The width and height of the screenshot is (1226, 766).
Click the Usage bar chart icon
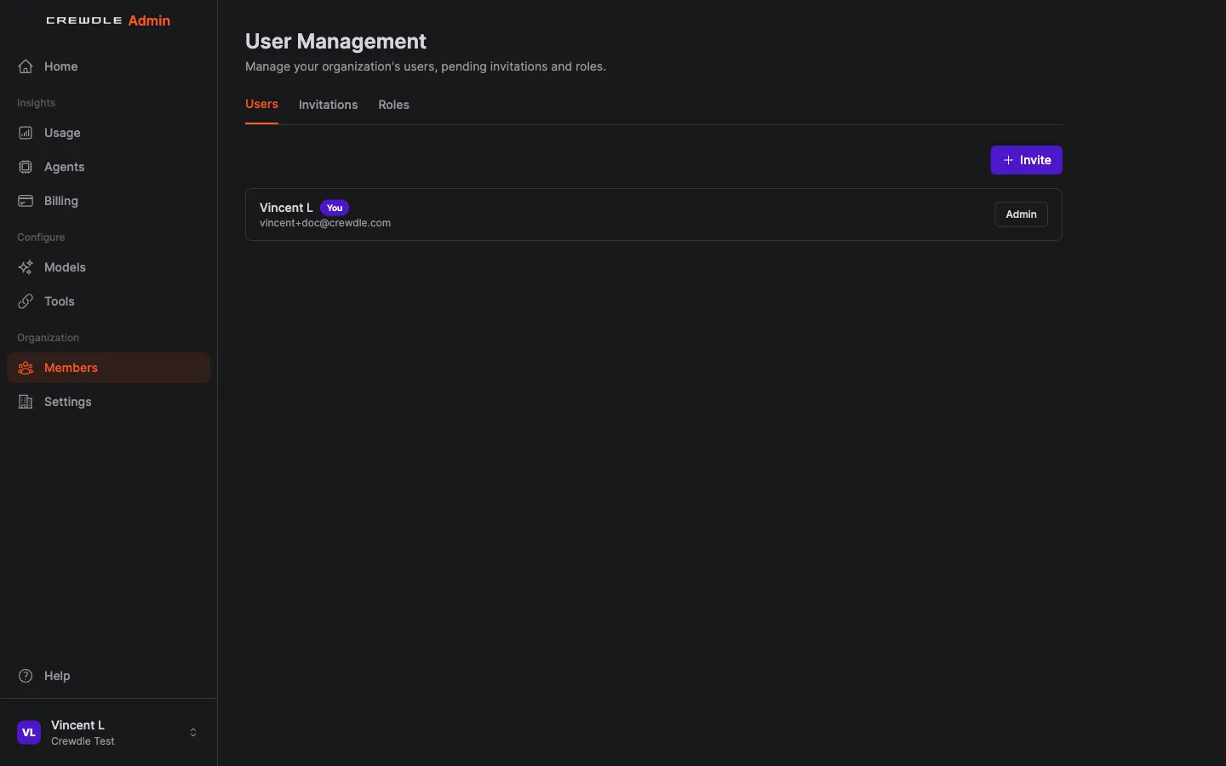click(26, 133)
